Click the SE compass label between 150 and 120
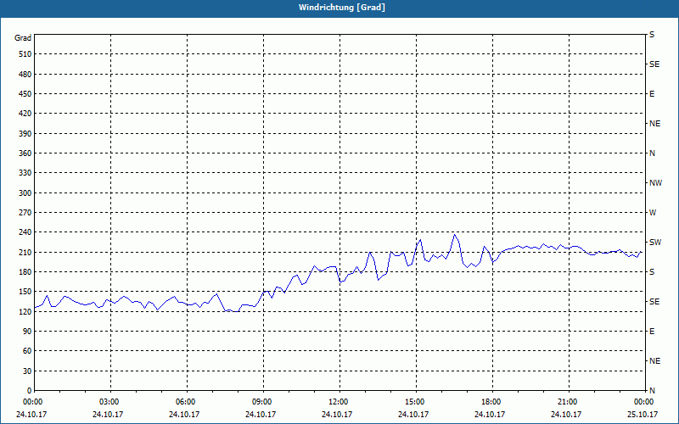Image resolution: width=679 pixels, height=424 pixels. [x=654, y=302]
